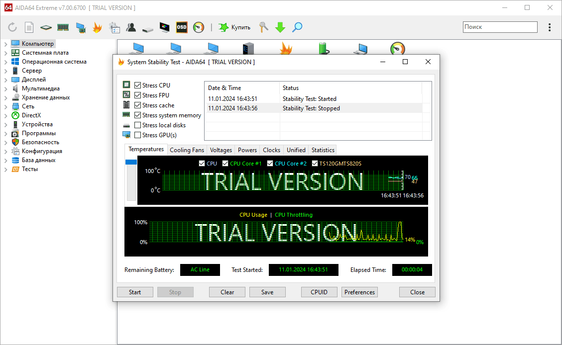The image size is (562, 345).
Task: Select Безопасность in the tree
Action: pos(40,142)
